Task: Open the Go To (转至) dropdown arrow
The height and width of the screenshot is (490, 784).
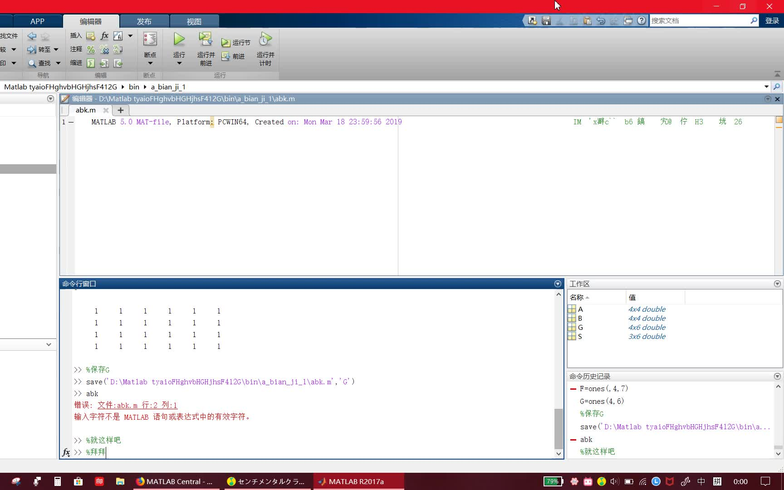Action: 56,49
